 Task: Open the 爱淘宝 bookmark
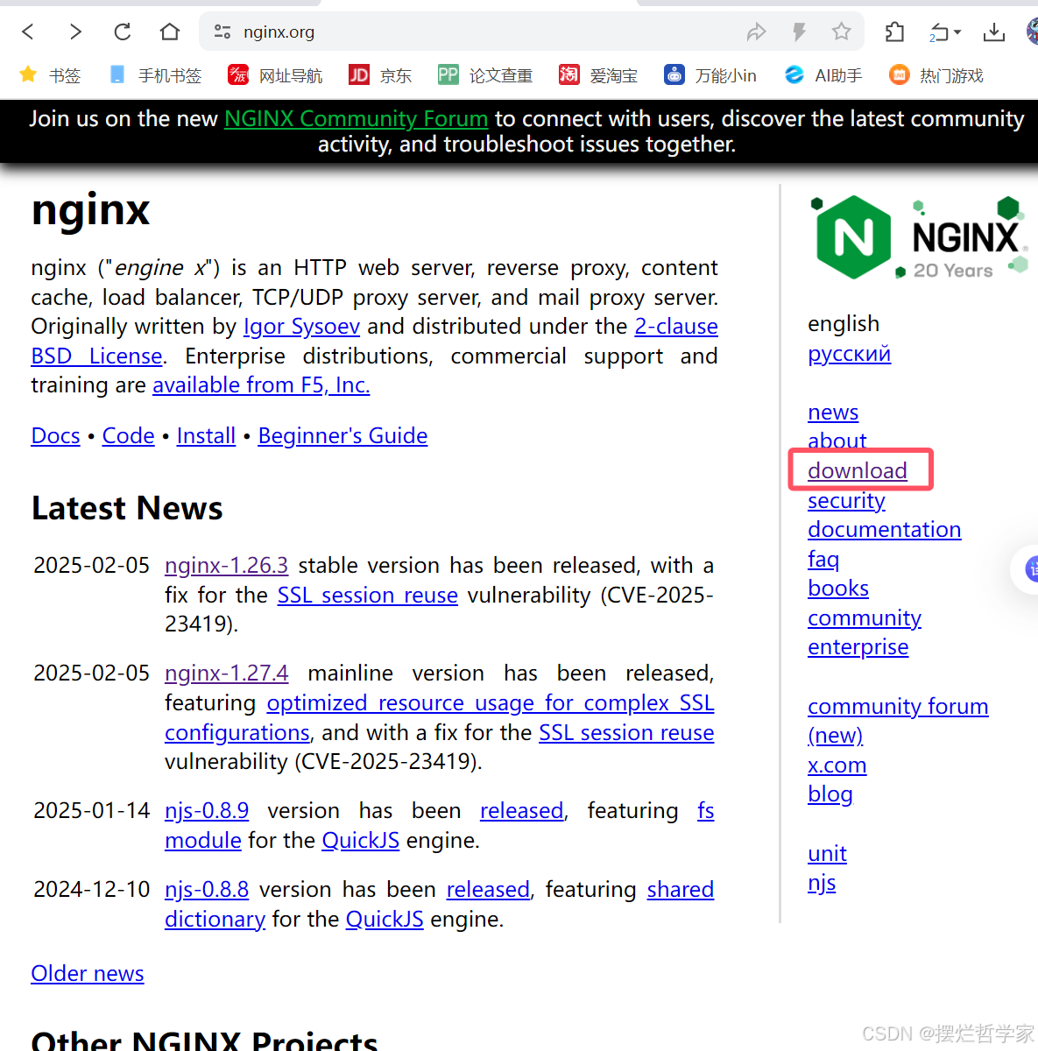(x=598, y=75)
